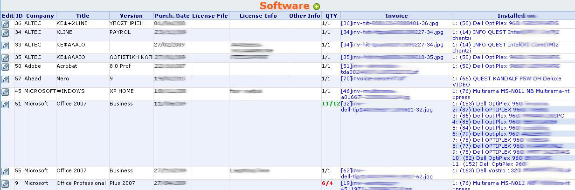Open (75) Dell OPTIPLEX 960 link

[x=511, y=152]
